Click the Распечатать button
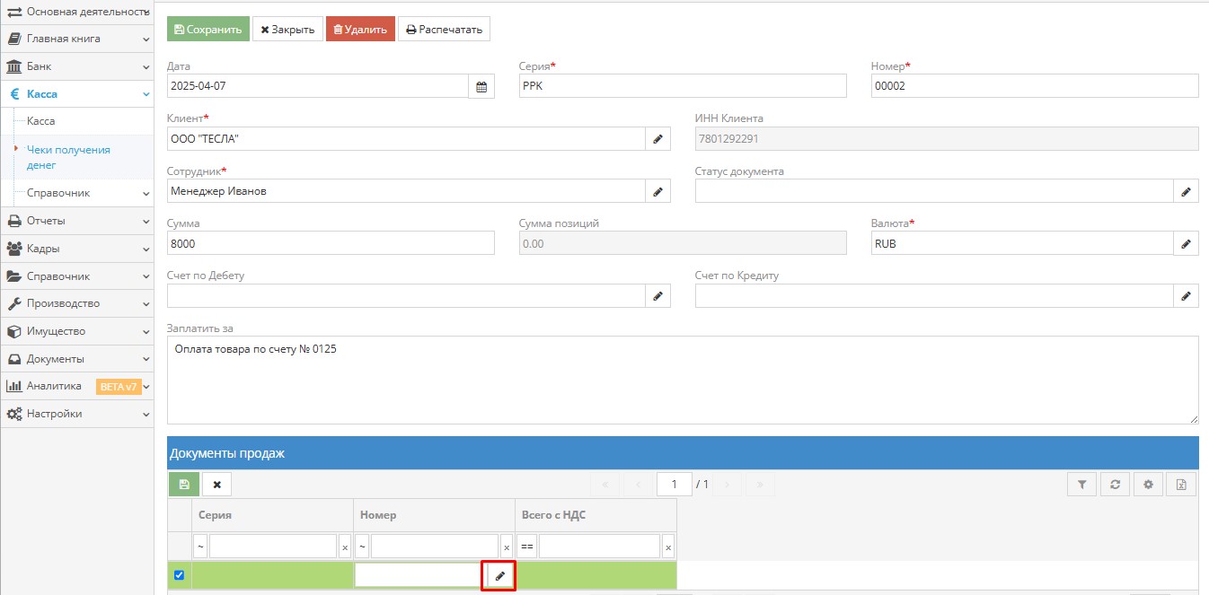 click(x=444, y=30)
